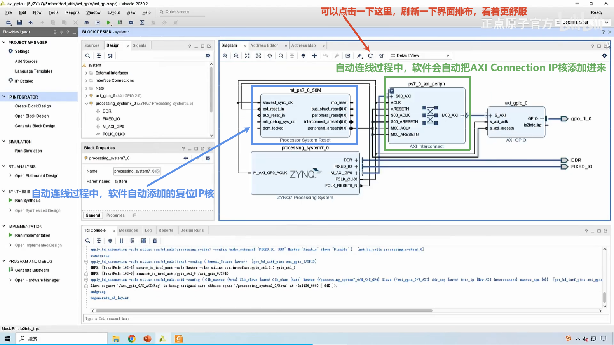614x345 pixels.
Task: Open the Windows Start menu
Action: click(7, 339)
